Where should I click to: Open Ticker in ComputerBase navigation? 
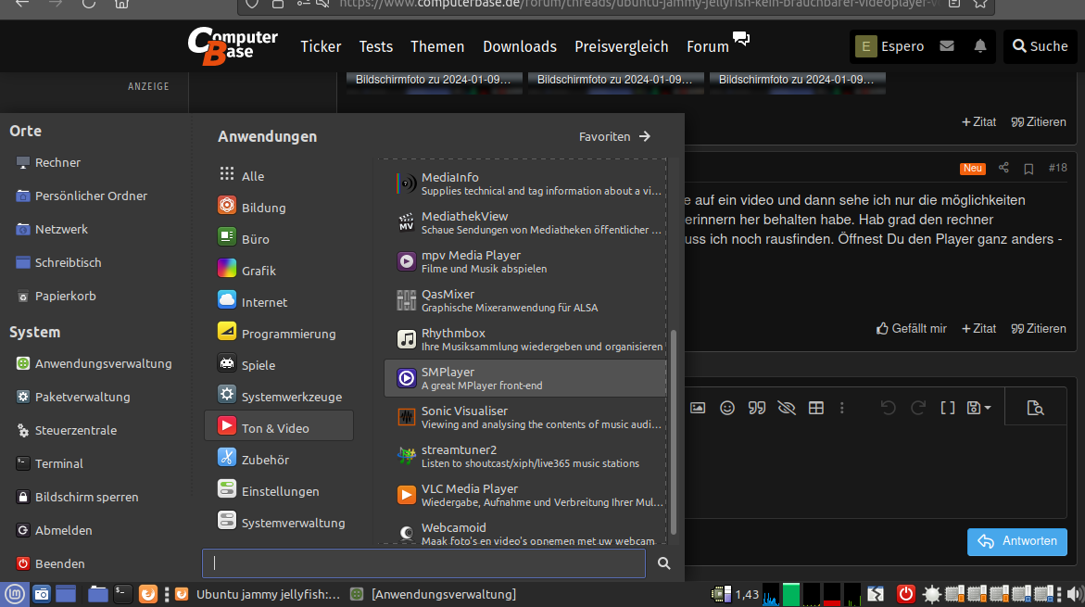click(x=321, y=46)
